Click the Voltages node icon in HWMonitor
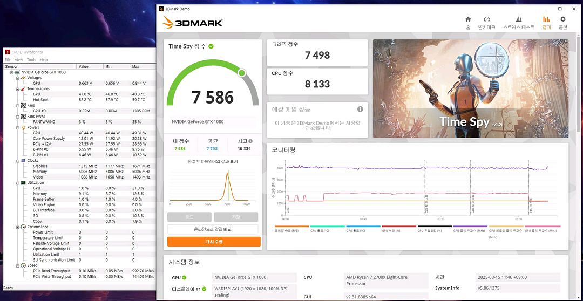The width and height of the screenshot is (583, 301). [23, 78]
